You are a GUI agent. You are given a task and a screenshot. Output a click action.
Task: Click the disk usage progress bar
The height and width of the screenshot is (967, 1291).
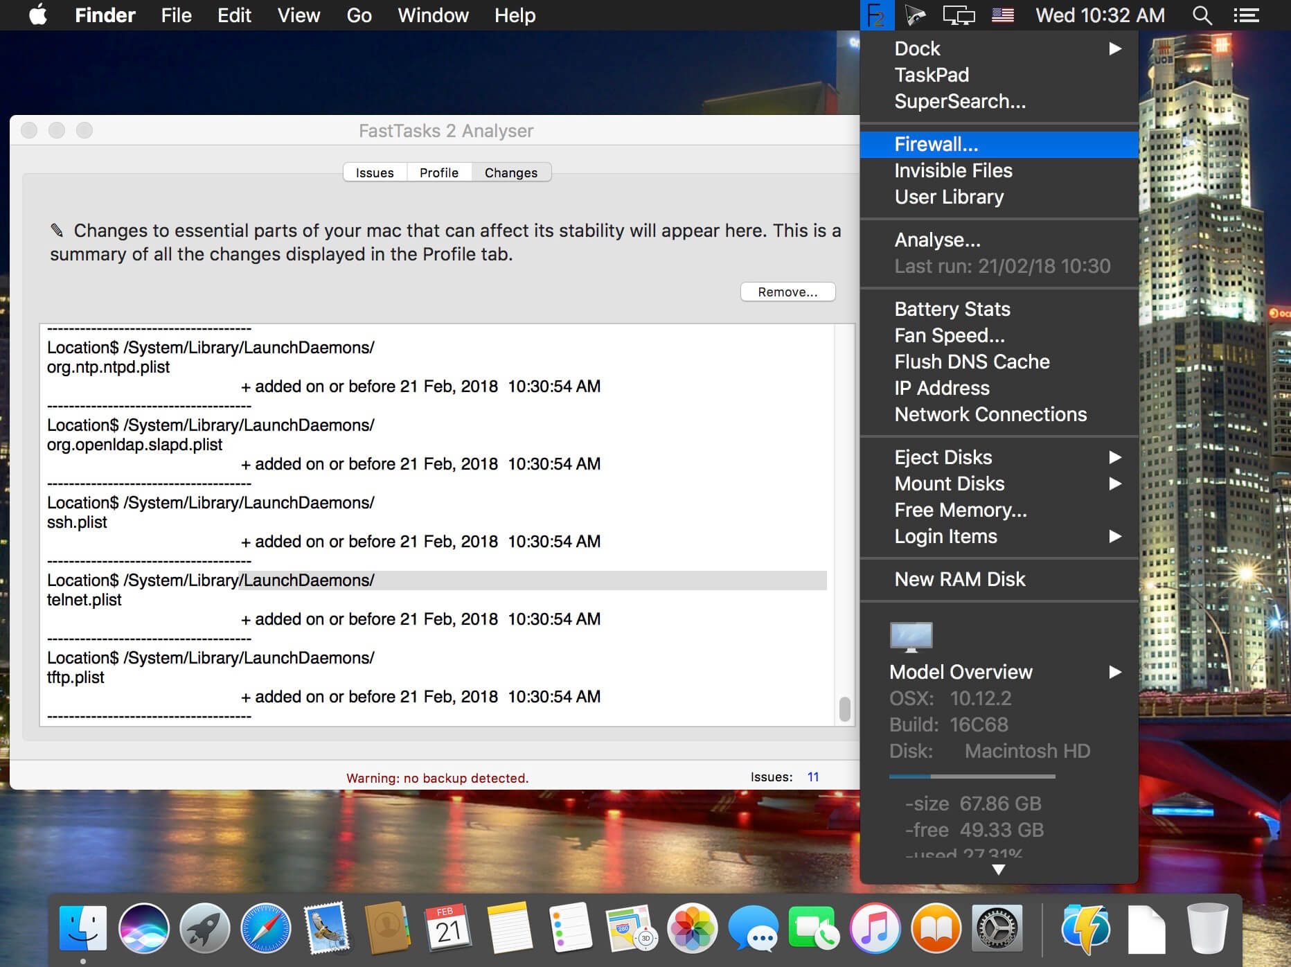pos(972,777)
